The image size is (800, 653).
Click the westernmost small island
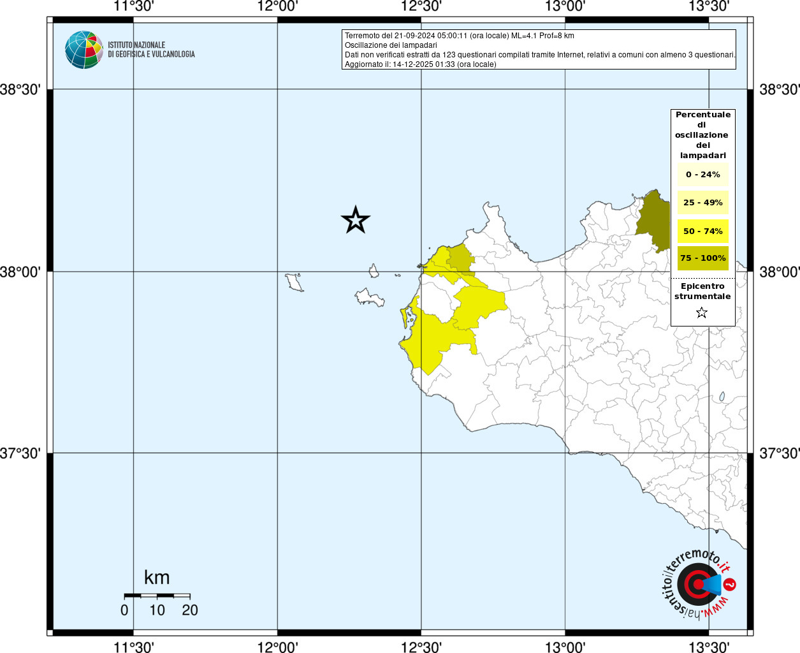pyautogui.click(x=294, y=282)
